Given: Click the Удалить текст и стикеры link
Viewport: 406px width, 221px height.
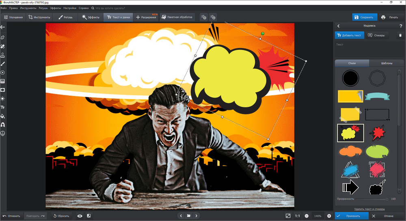Looking at the screenshot, I should click(363, 209).
